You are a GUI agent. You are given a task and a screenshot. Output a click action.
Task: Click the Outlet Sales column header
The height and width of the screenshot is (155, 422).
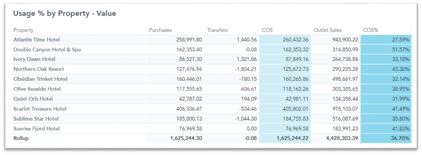click(x=327, y=30)
